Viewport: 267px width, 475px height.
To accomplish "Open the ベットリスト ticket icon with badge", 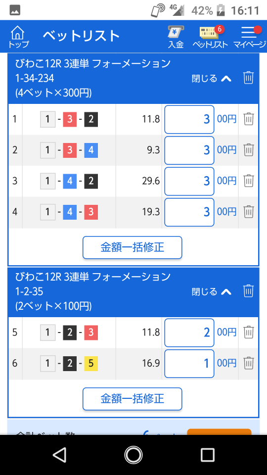I will tap(210, 37).
